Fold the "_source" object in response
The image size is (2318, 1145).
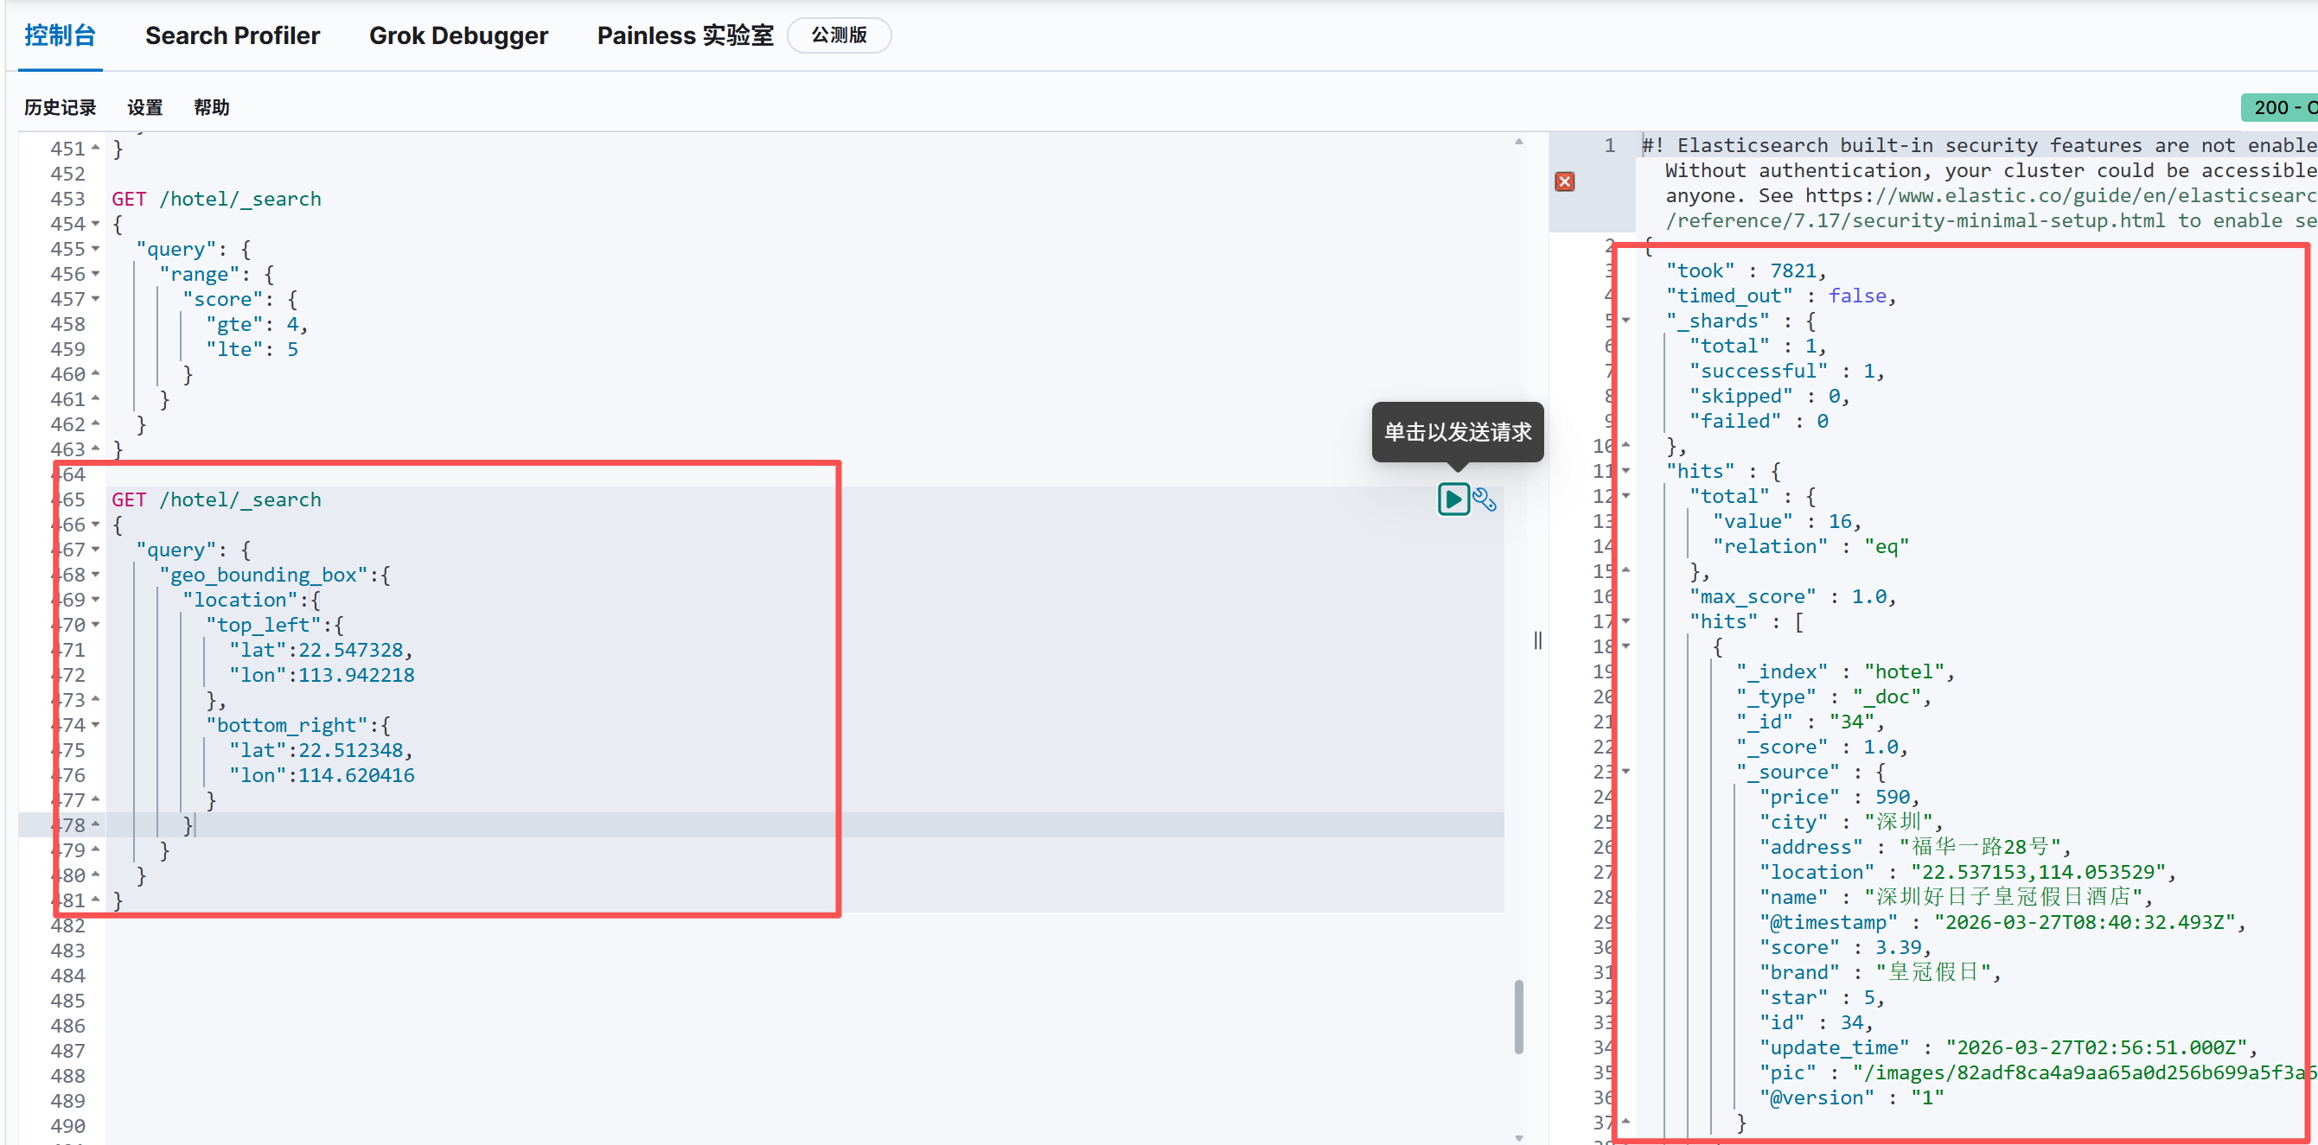pyautogui.click(x=1626, y=772)
